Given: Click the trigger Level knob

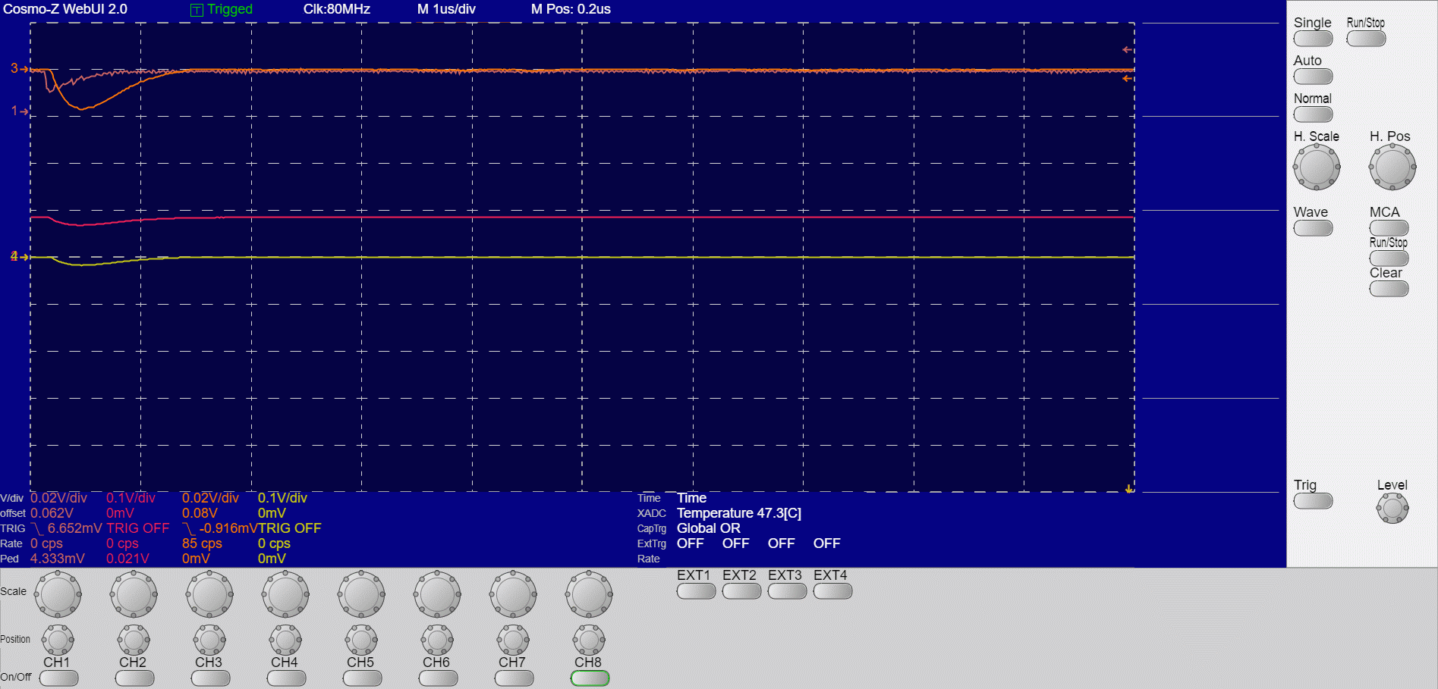Looking at the screenshot, I should (1392, 508).
